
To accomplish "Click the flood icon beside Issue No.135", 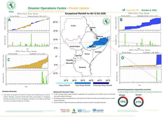I will (x=123, y=10).
